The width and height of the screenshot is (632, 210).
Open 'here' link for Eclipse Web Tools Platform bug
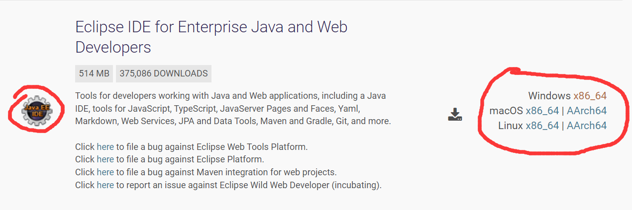[105, 147]
